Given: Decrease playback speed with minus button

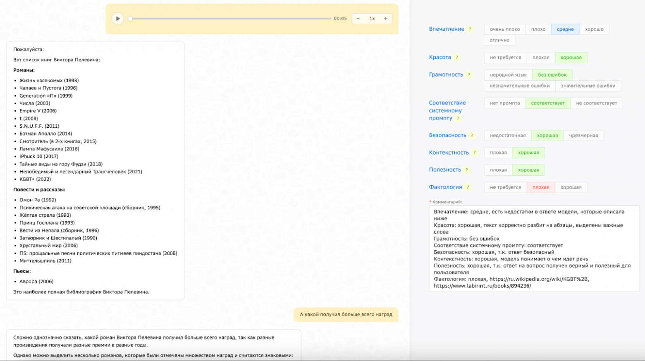Looking at the screenshot, I should click(358, 19).
